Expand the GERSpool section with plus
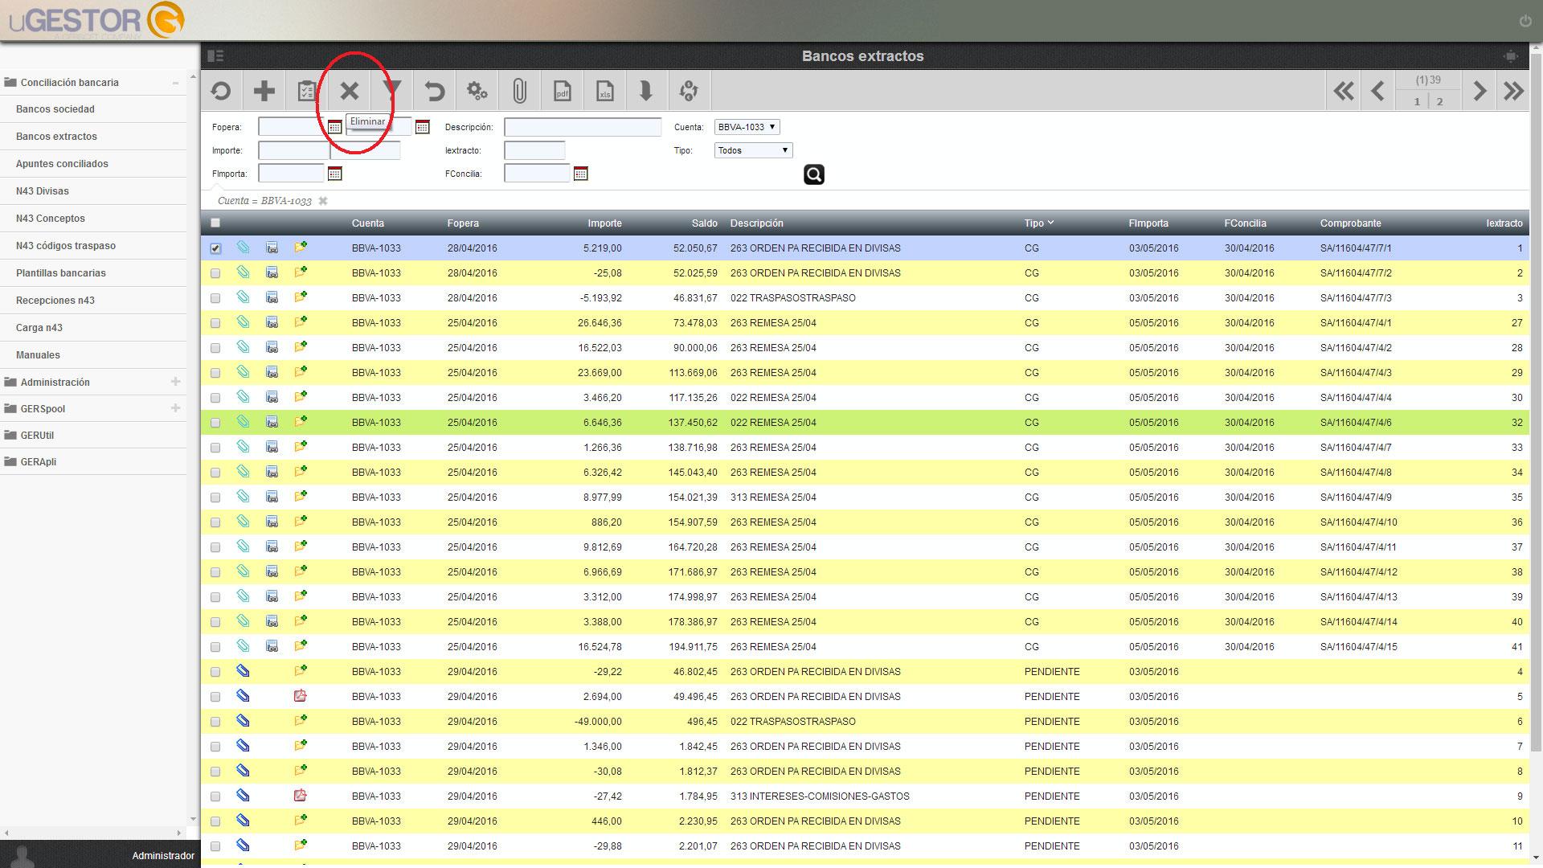This screenshot has width=1543, height=868. click(175, 408)
